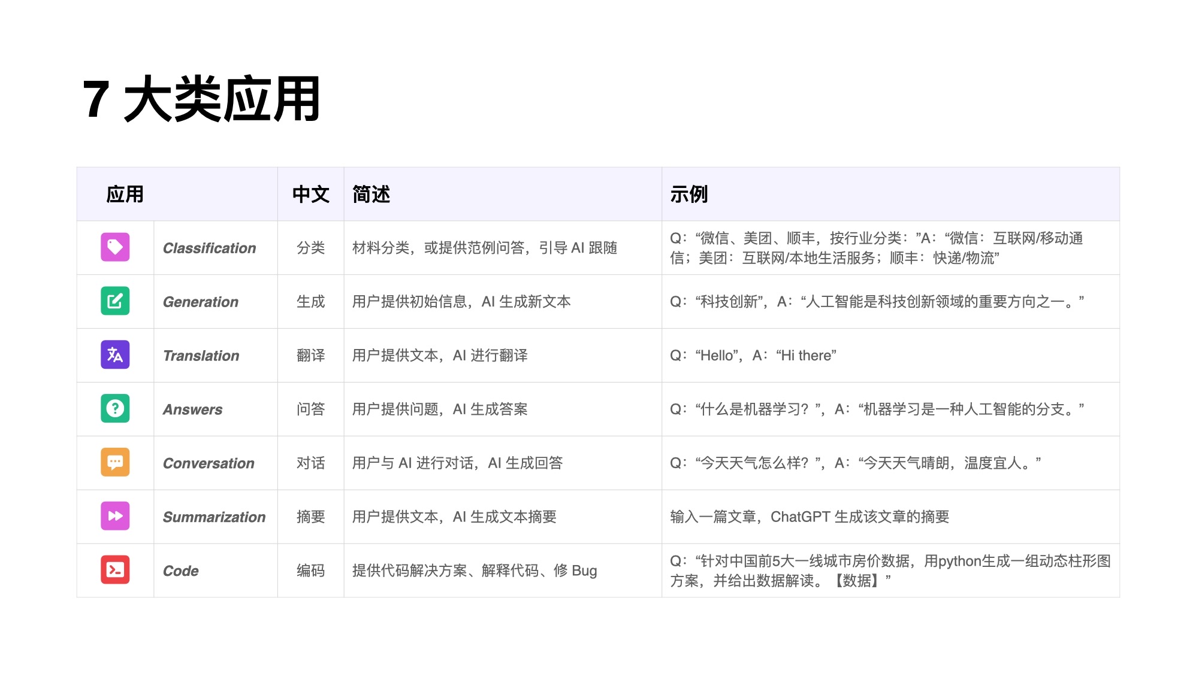Click description "用户与 AI 进行对话，AI 生成回答"
Viewport: 1196px width, 695px height.
458,463
